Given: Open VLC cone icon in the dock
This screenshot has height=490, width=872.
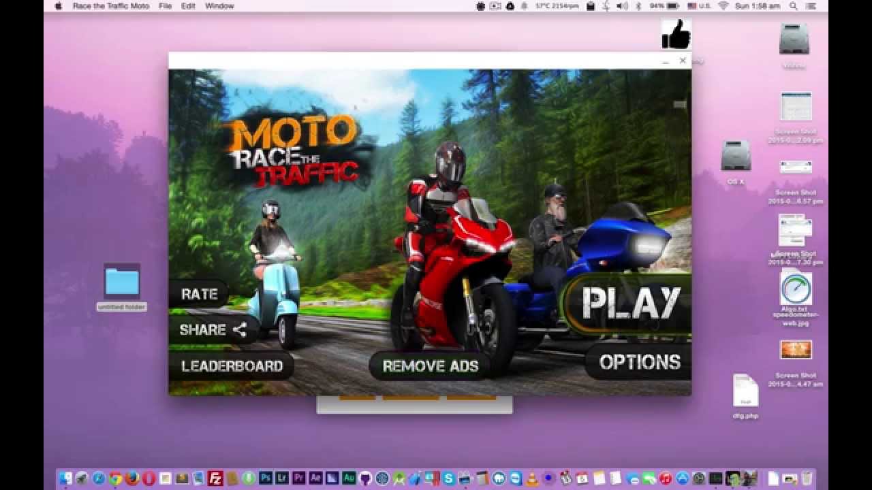Looking at the screenshot, I should [532, 478].
